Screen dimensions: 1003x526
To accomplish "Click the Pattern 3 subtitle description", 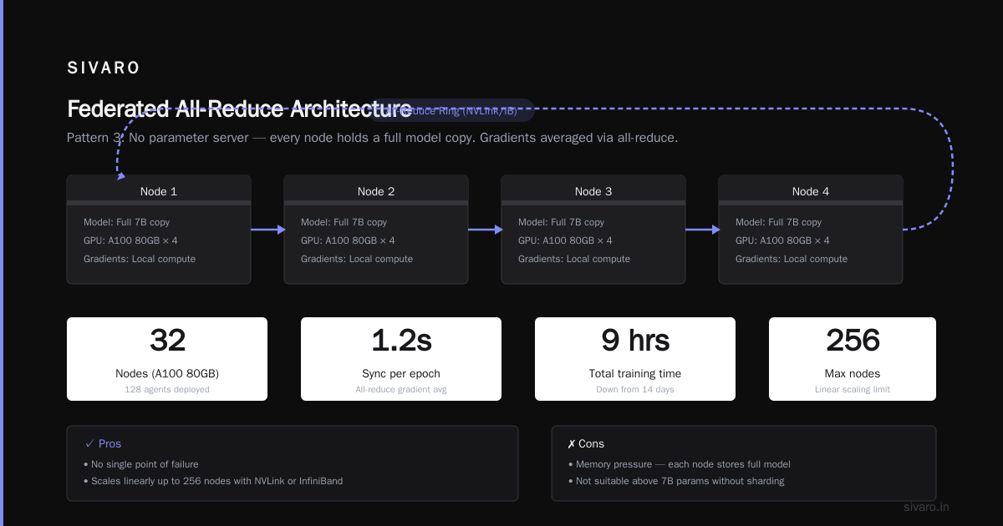I will click(x=372, y=138).
